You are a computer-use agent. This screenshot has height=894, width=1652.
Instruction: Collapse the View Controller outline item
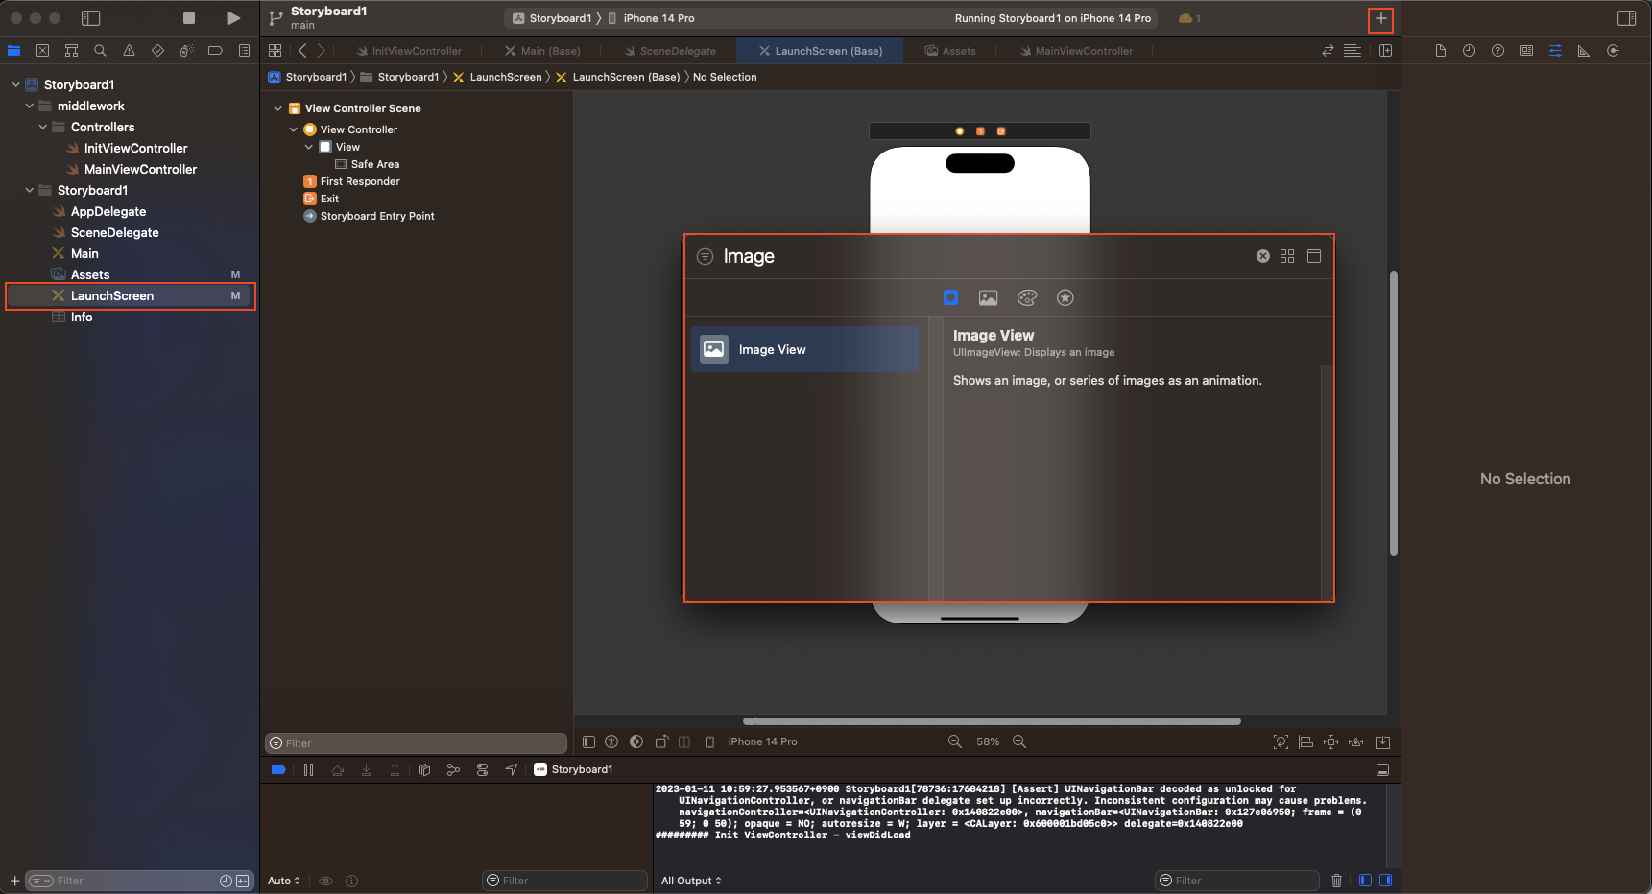294,129
